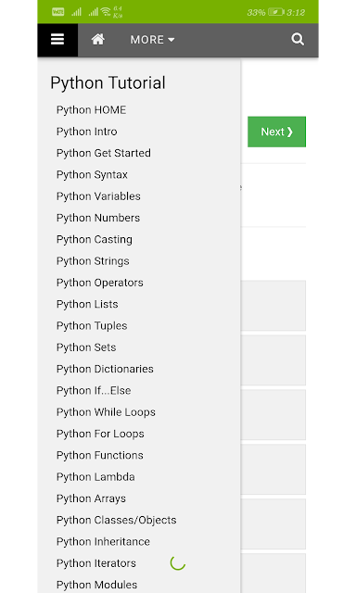The width and height of the screenshot is (356, 593).
Task: Open Python Lambda tutorial
Action: [95, 476]
